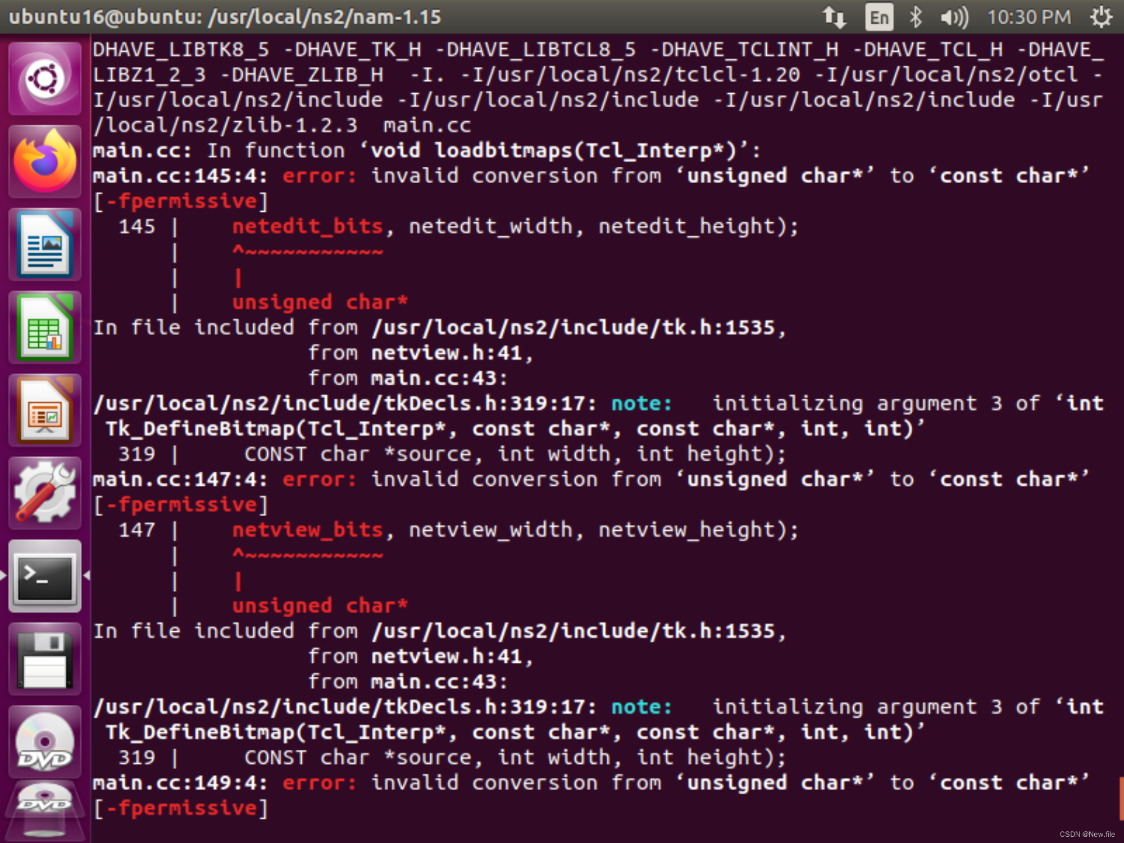The height and width of the screenshot is (843, 1124).
Task: Open the upper DVD disc icon
Action: tap(44, 742)
